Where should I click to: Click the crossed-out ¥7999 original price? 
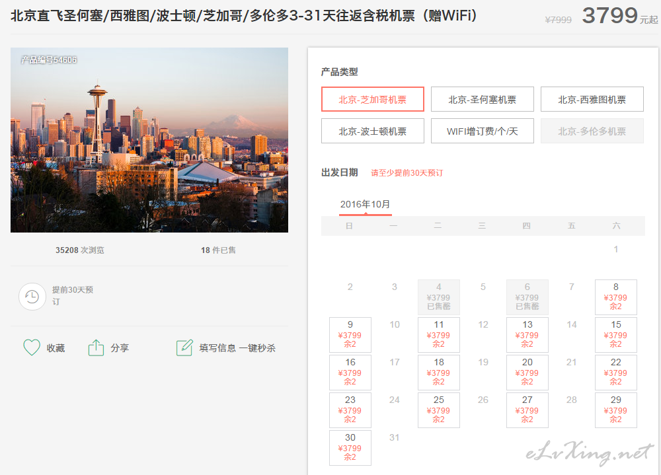tap(558, 20)
